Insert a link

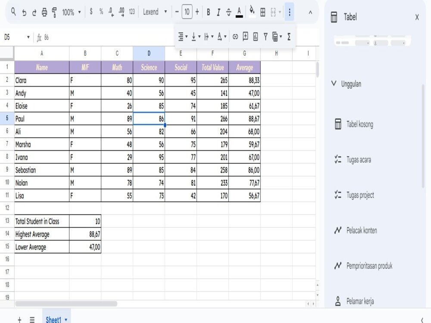(235, 37)
